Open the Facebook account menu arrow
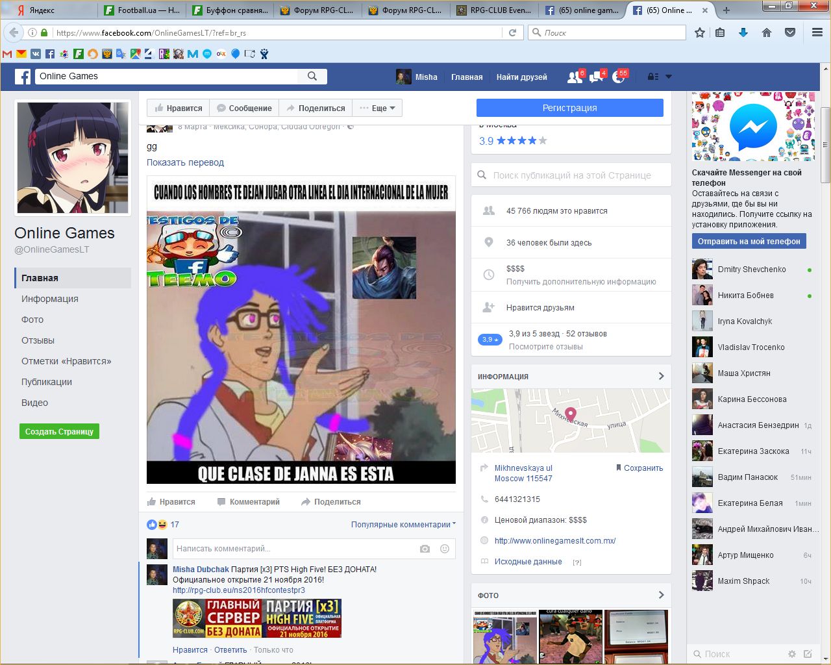831x665 pixels. pos(669,77)
